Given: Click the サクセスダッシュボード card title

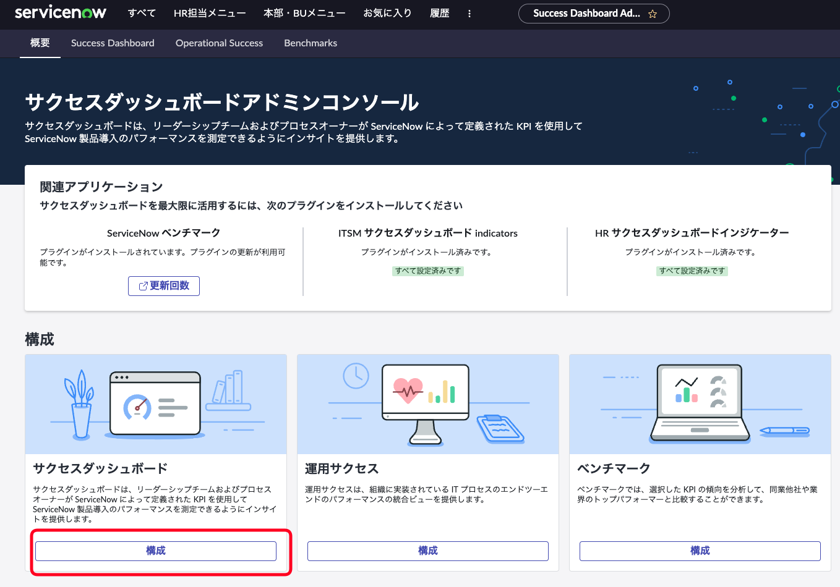Looking at the screenshot, I should tap(100, 468).
